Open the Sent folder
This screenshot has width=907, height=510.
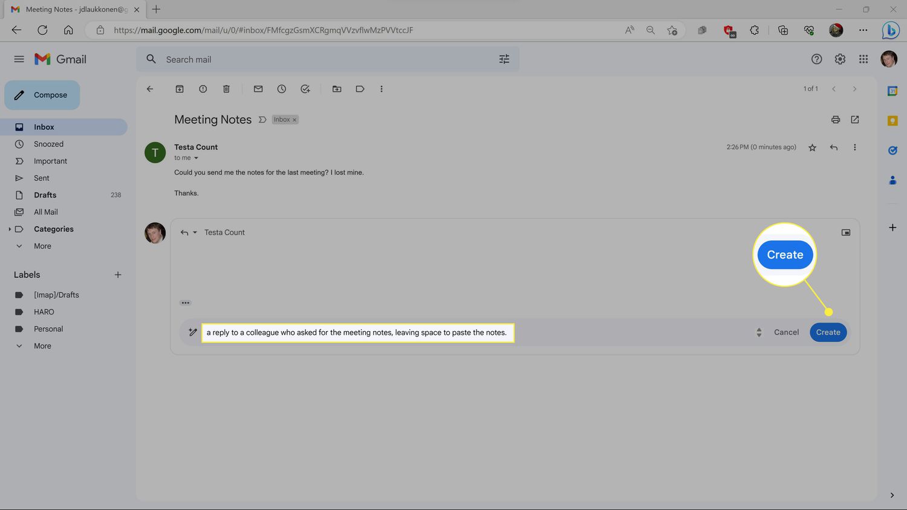42,178
